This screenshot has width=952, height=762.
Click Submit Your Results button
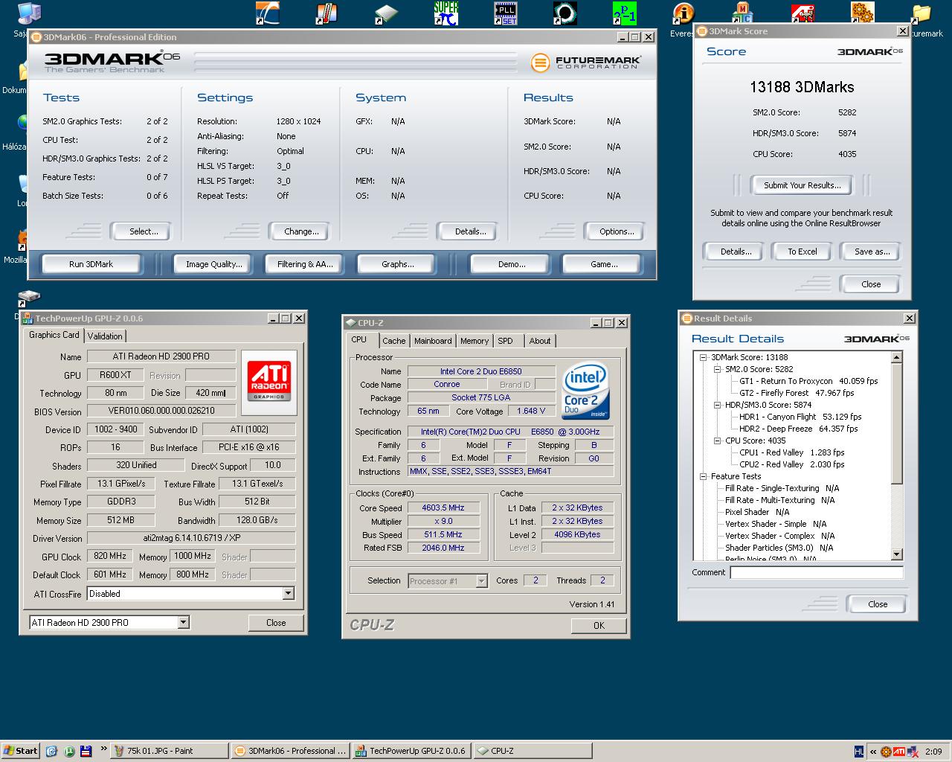pos(803,185)
